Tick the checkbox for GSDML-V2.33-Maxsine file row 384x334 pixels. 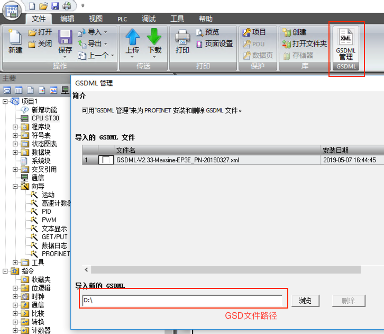click(106, 160)
